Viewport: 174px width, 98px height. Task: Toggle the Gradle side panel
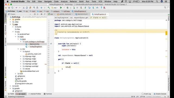[169, 17]
